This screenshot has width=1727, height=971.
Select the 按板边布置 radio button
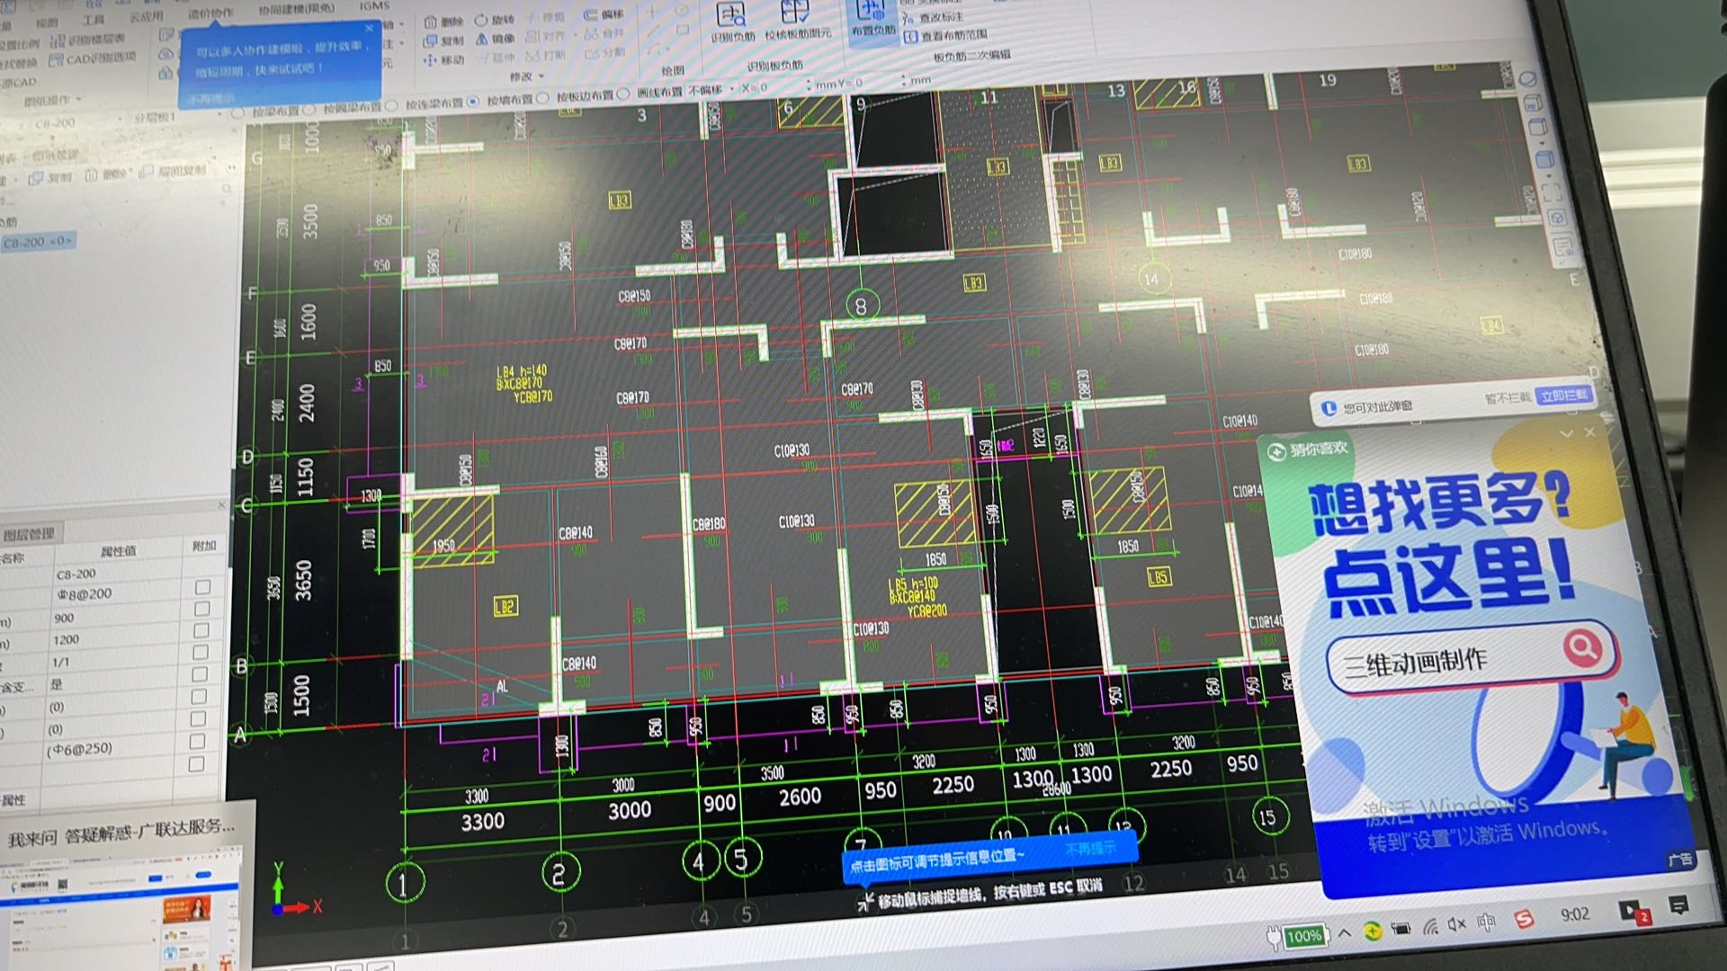click(x=542, y=98)
